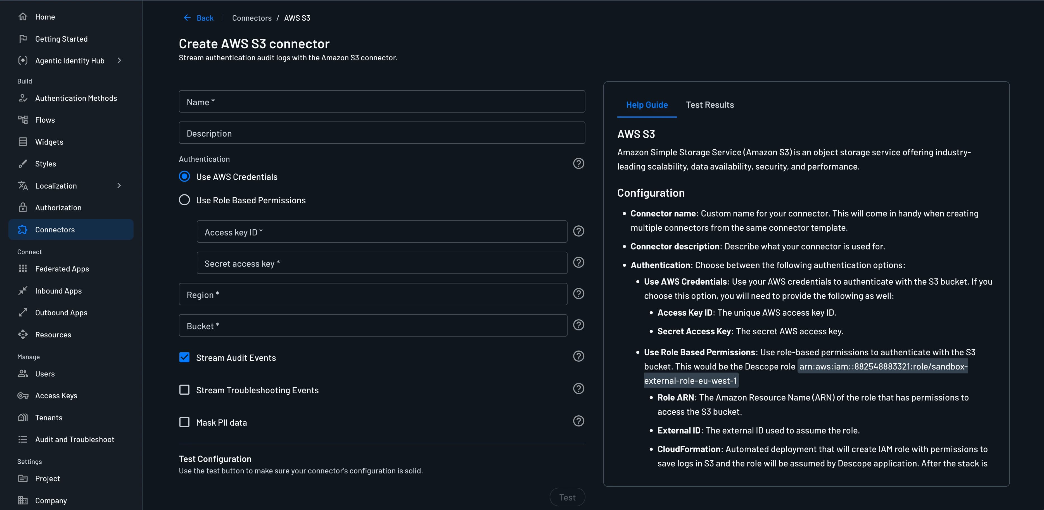This screenshot has width=1044, height=510.
Task: Enable the Stream Troubleshooting Events checkbox
Action: [184, 389]
